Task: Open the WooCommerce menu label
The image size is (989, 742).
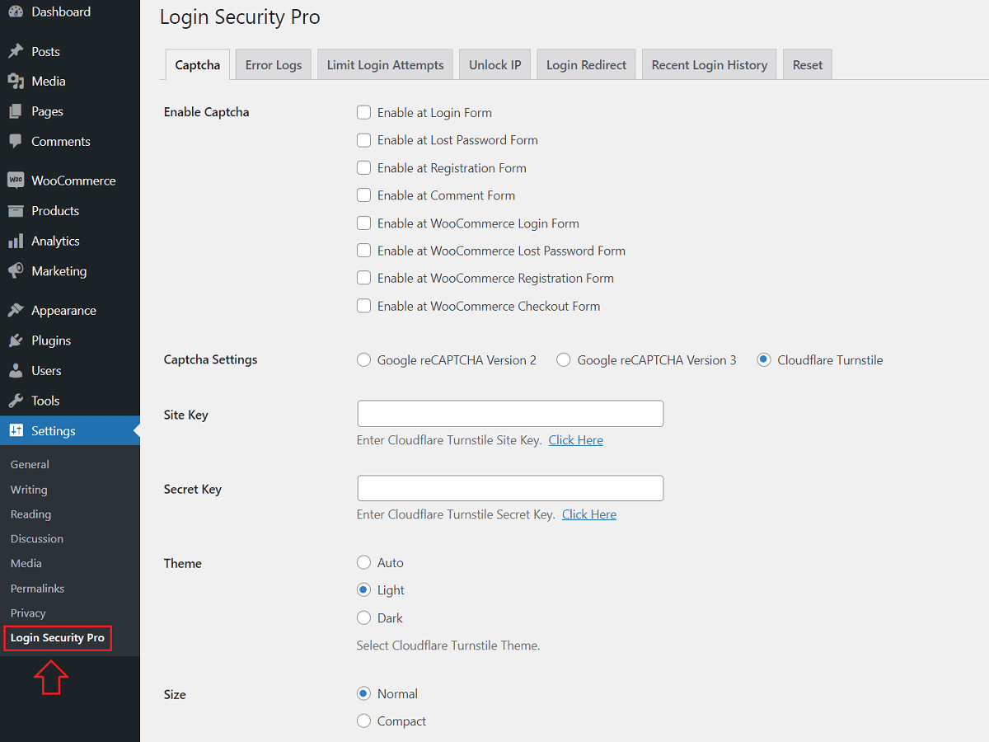Action: point(73,181)
